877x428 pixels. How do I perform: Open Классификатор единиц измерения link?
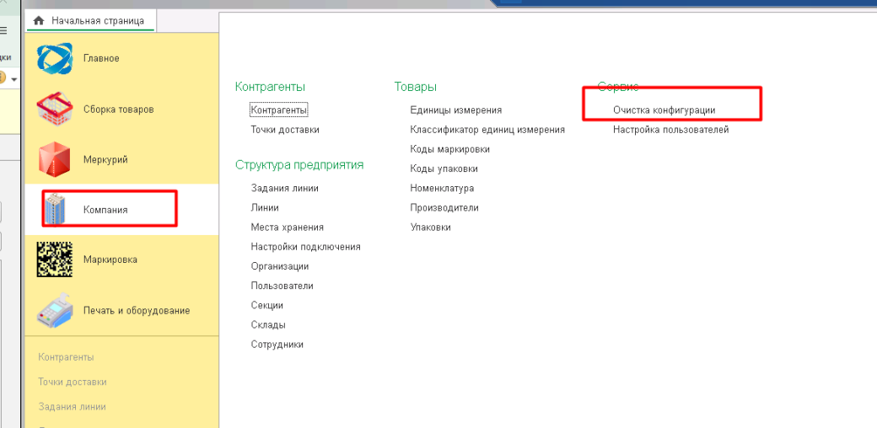pos(487,131)
